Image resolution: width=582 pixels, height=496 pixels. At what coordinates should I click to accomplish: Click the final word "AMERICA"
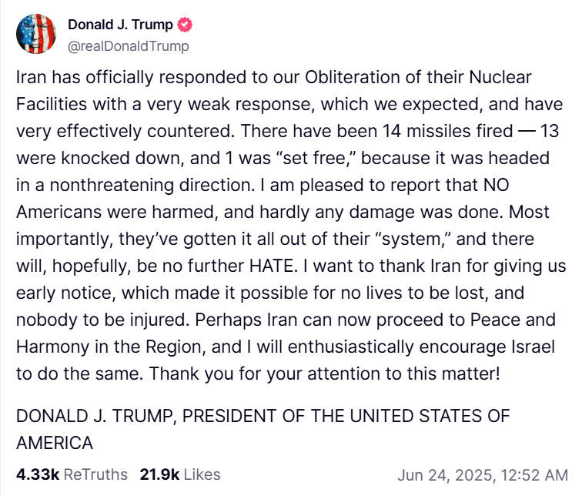pos(55,443)
